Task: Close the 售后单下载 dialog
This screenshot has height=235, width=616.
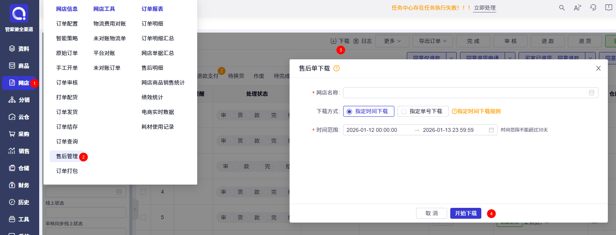Action: (599, 68)
